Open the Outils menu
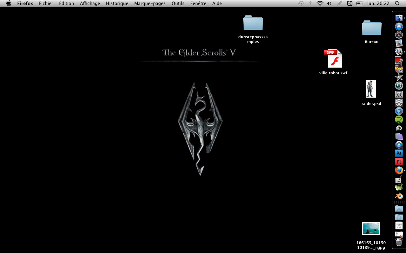 coord(178,3)
